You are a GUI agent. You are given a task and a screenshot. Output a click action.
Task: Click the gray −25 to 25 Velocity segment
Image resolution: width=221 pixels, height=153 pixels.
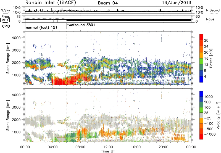coord(201,115)
